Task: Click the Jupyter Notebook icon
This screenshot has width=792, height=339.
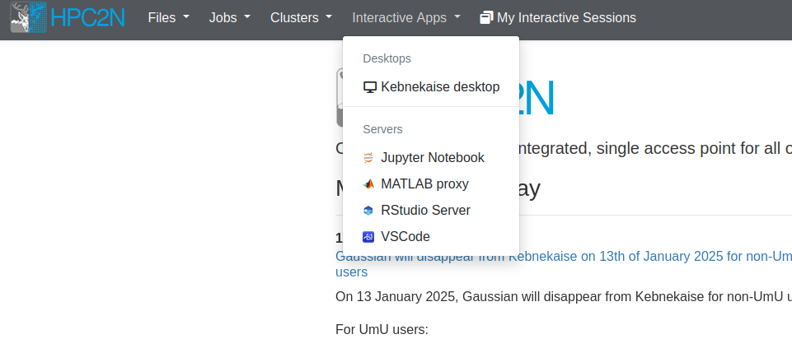Action: tap(368, 158)
